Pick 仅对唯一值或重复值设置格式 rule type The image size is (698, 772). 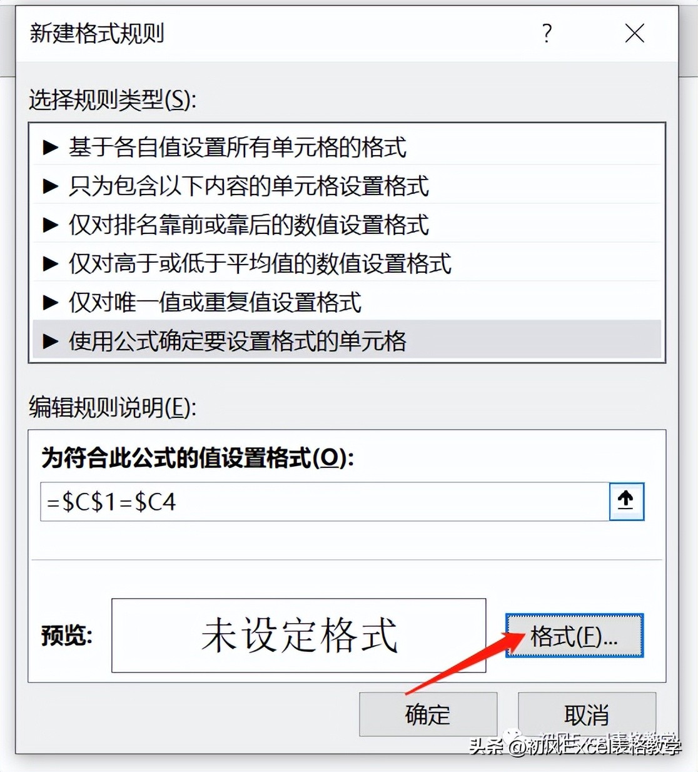(347, 303)
